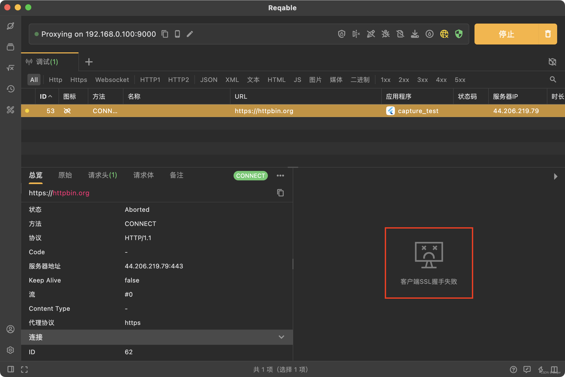Click the pencil icon to edit proxy settings
The image size is (565, 377).
[x=190, y=34]
